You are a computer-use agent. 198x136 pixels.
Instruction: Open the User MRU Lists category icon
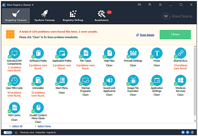coord(14,80)
